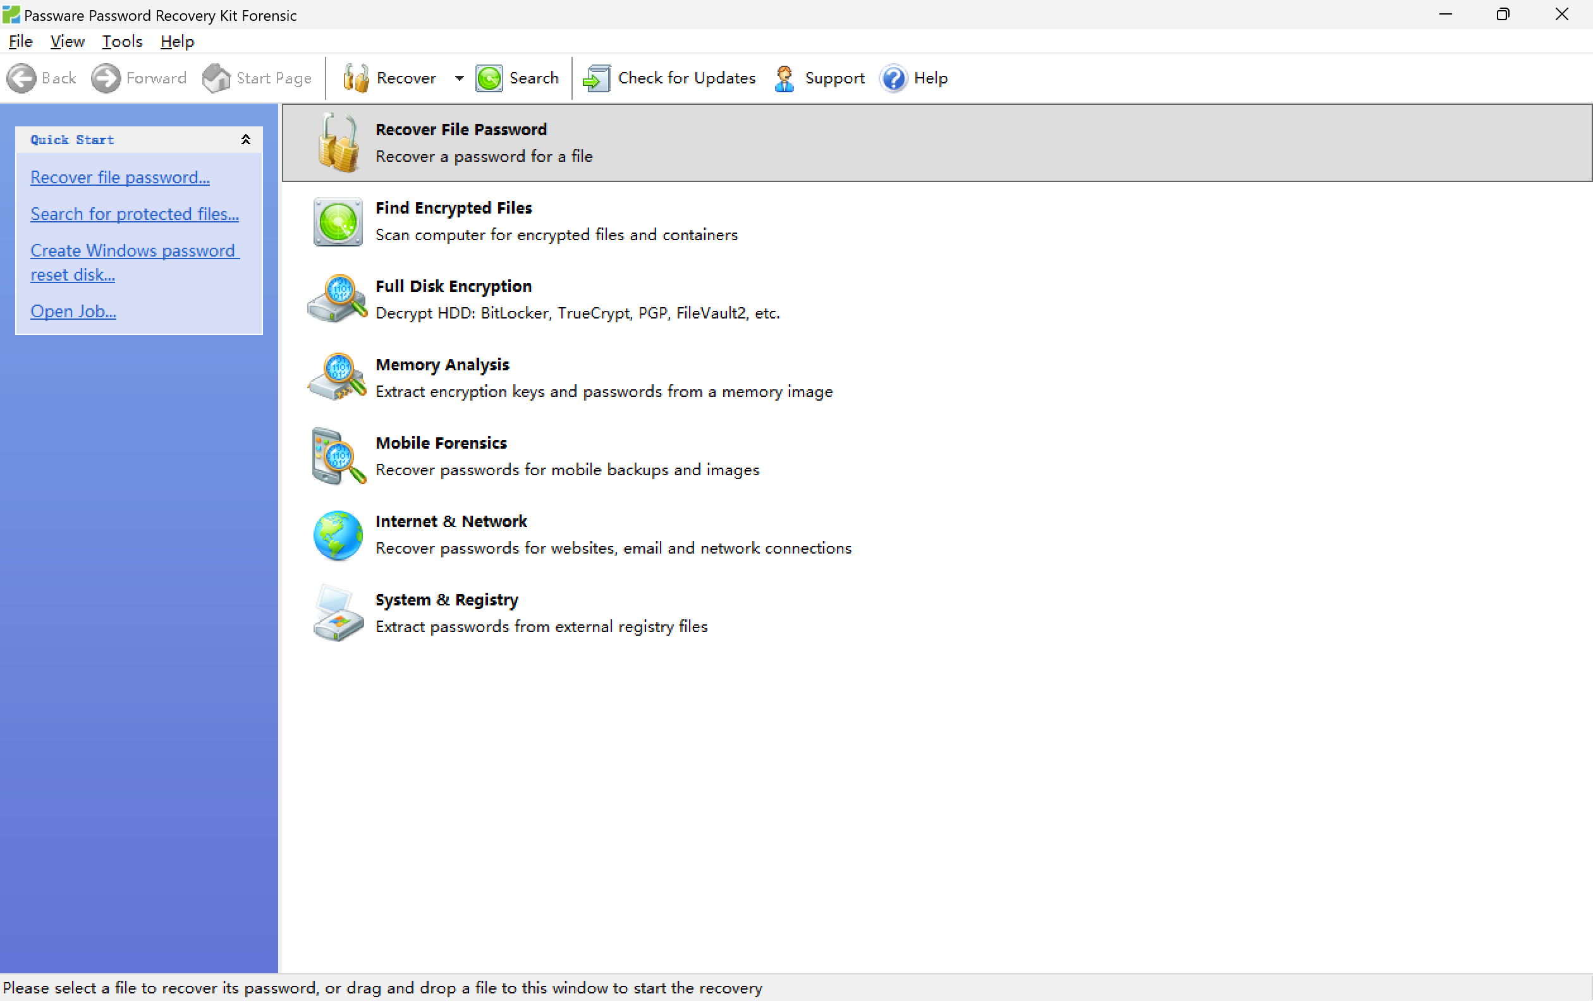Click the Recover toolbar label

click(406, 78)
